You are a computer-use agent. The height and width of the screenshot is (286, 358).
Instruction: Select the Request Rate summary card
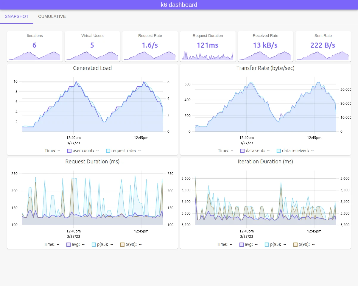(150, 46)
